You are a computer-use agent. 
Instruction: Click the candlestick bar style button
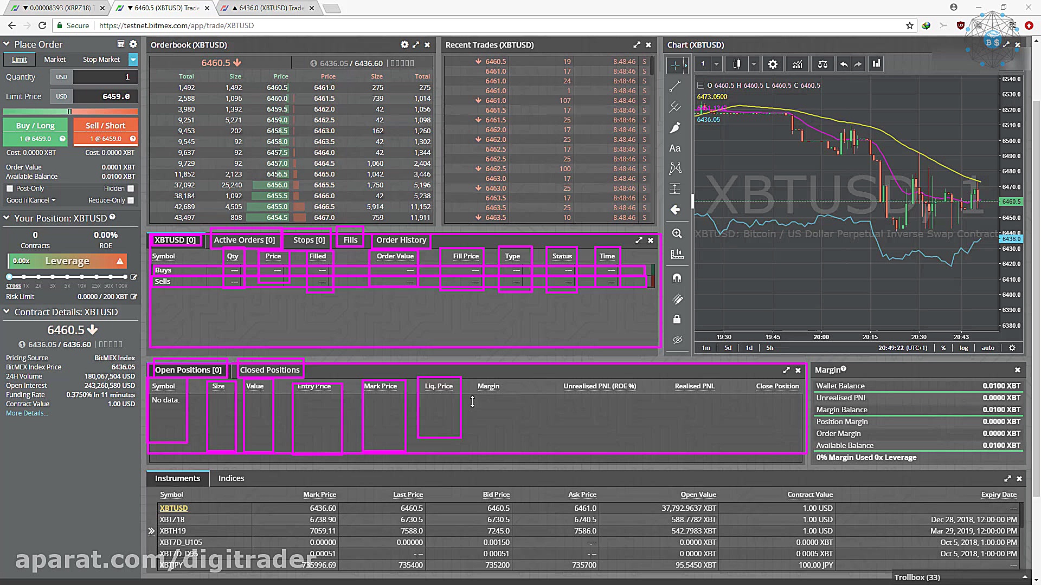736,64
